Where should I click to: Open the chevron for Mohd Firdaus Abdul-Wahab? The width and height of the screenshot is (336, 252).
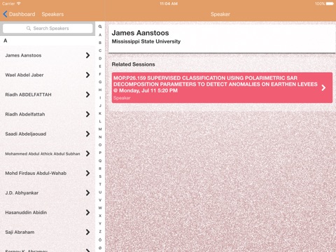87,173
